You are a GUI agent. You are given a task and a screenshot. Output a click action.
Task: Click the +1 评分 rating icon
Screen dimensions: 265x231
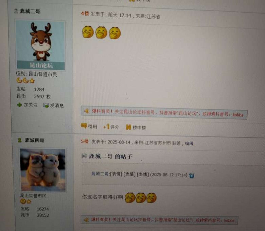point(107,127)
